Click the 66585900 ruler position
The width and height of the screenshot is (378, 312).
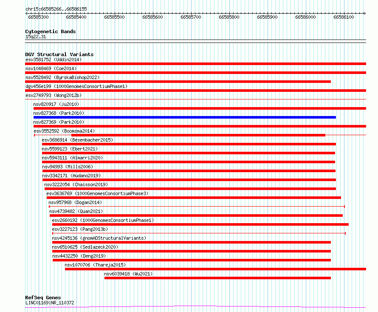pos(267,17)
